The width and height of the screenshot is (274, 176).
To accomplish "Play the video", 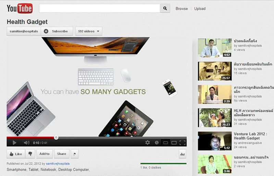I will pos(14,143).
